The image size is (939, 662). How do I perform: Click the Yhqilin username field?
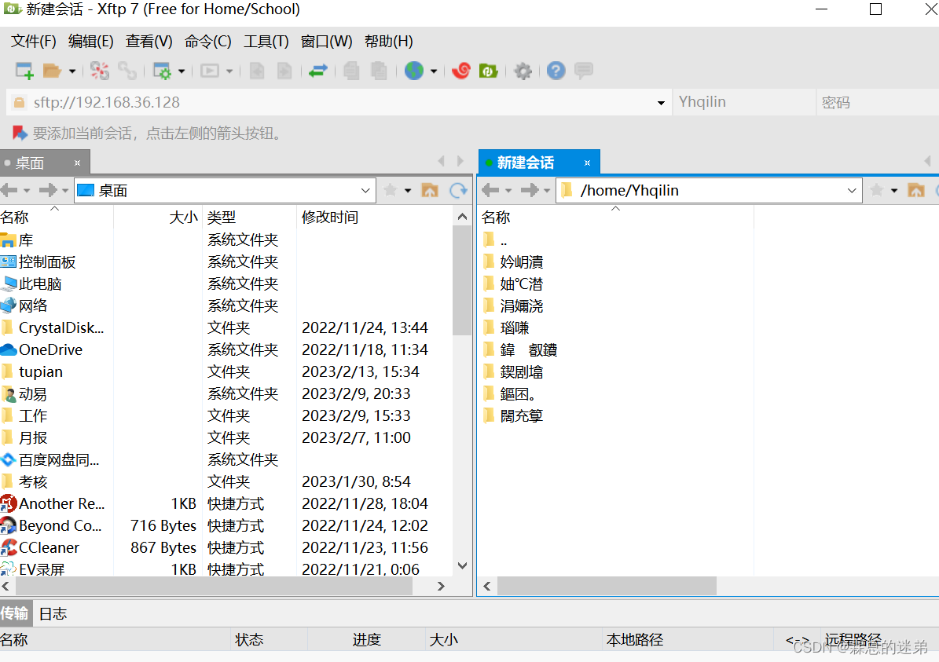pyautogui.click(x=743, y=102)
